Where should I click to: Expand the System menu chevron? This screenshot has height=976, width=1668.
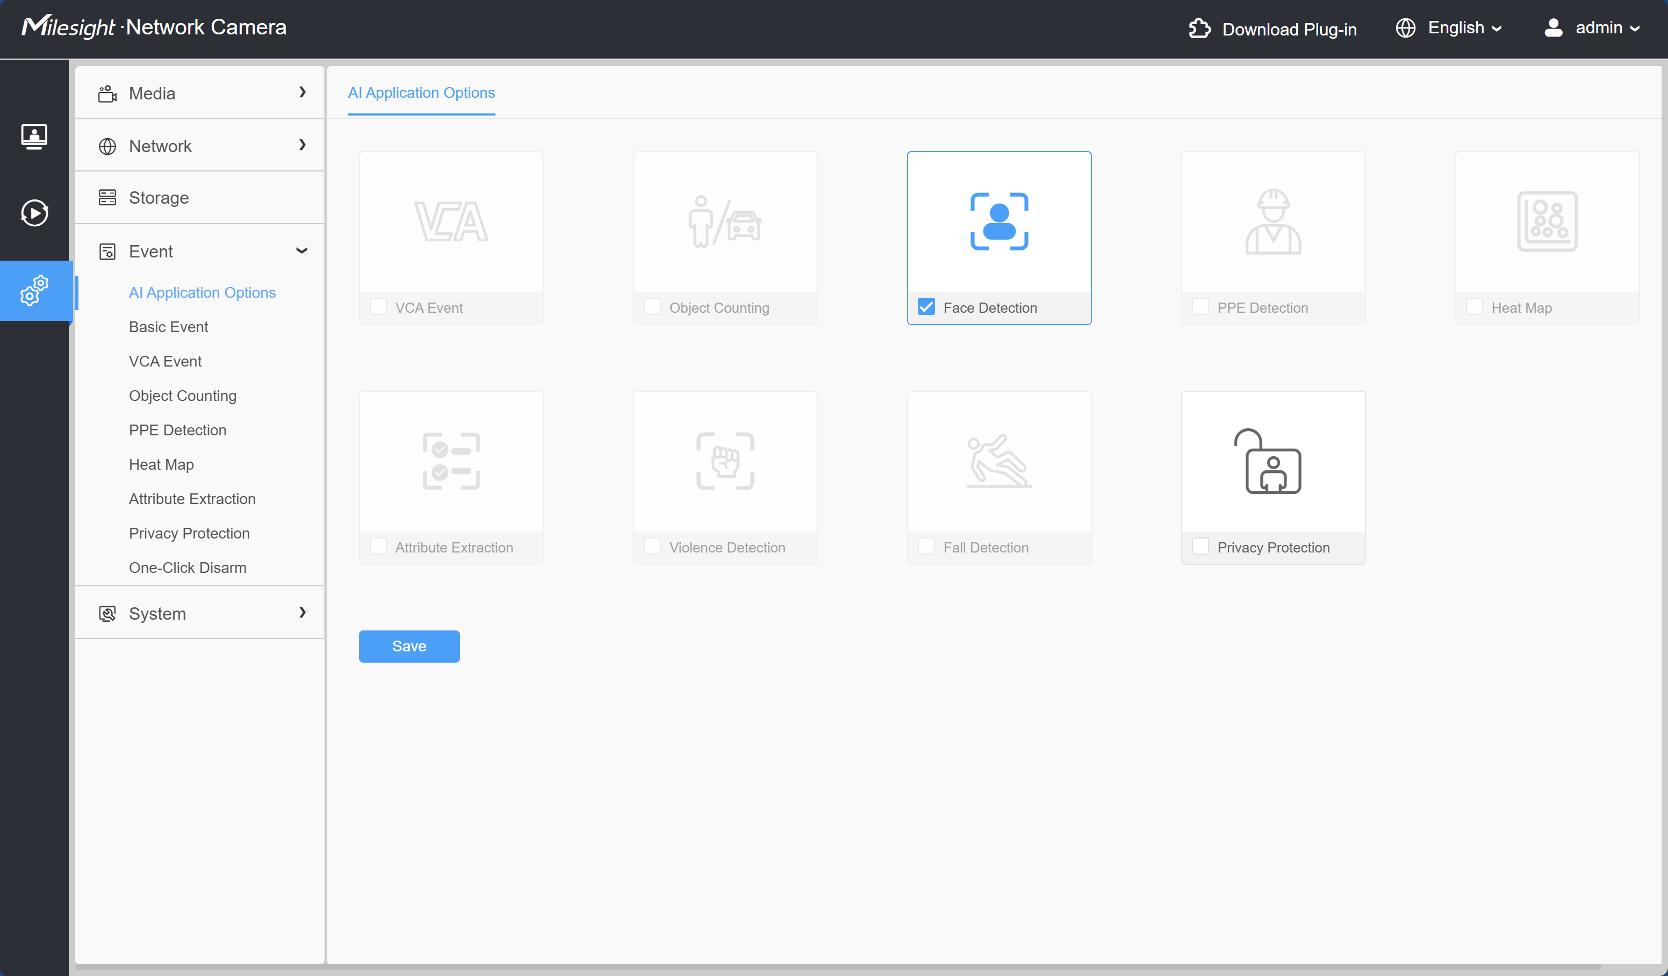[303, 613]
